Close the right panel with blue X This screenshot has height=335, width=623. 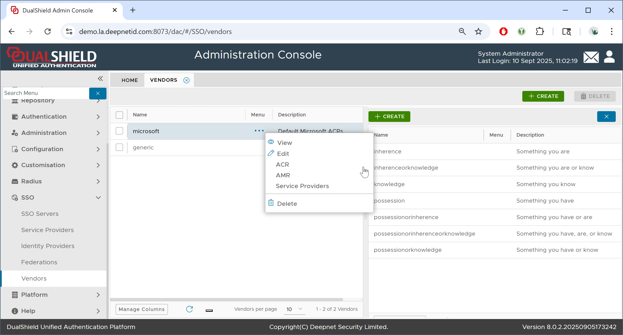[606, 116]
